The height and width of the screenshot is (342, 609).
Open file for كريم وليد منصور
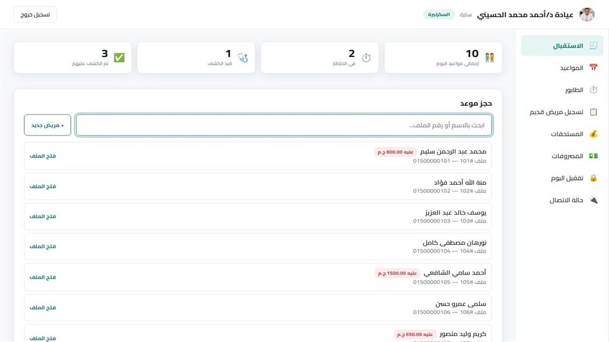pyautogui.click(x=43, y=338)
